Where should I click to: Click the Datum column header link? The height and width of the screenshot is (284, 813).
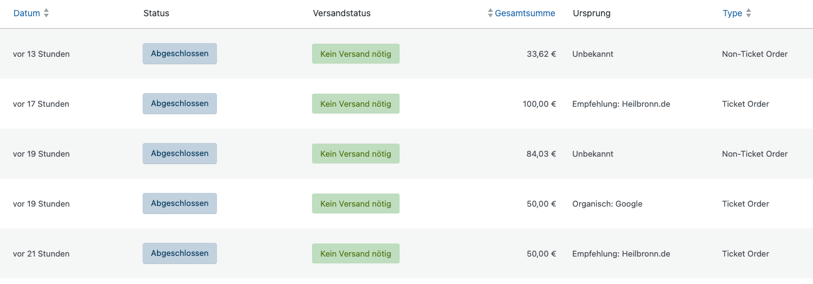coord(27,13)
